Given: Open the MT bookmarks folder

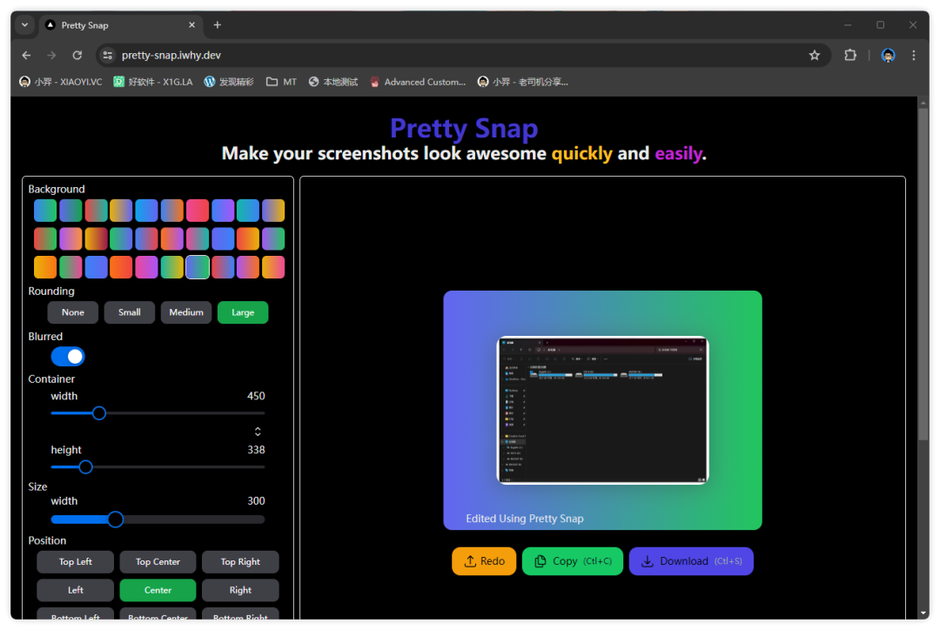Looking at the screenshot, I should click(281, 82).
